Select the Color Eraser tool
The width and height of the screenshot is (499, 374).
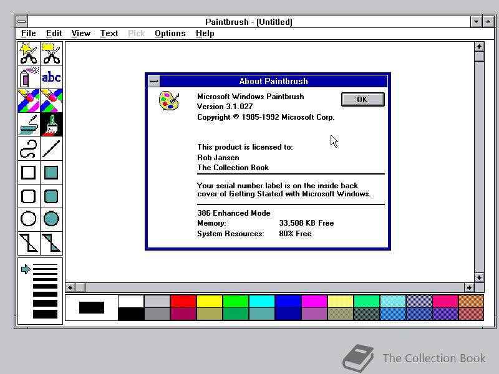click(29, 100)
